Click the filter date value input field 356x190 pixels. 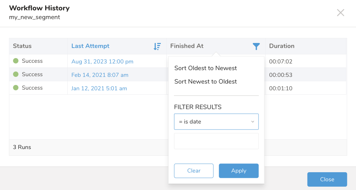216,141
